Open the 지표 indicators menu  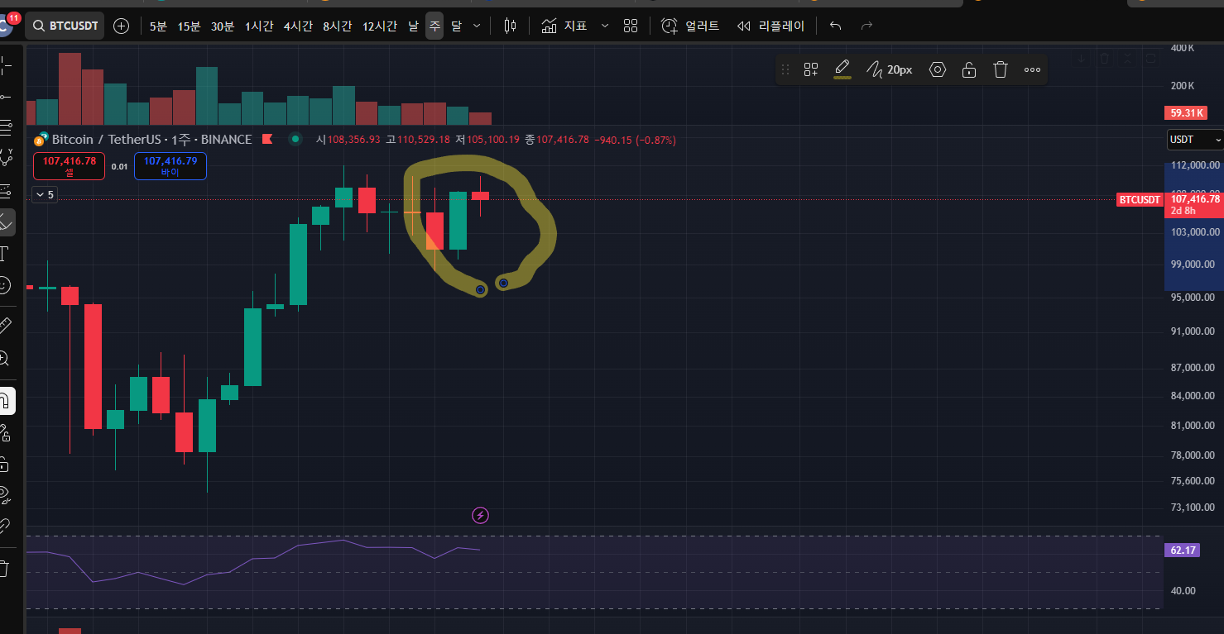click(564, 26)
